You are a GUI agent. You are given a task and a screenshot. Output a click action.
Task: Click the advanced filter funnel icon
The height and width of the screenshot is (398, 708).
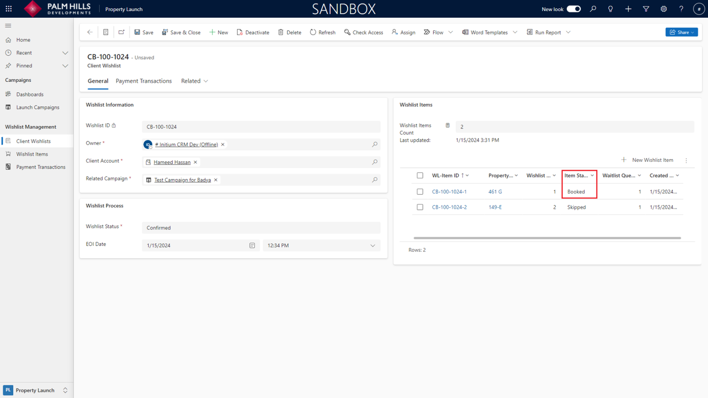646,9
